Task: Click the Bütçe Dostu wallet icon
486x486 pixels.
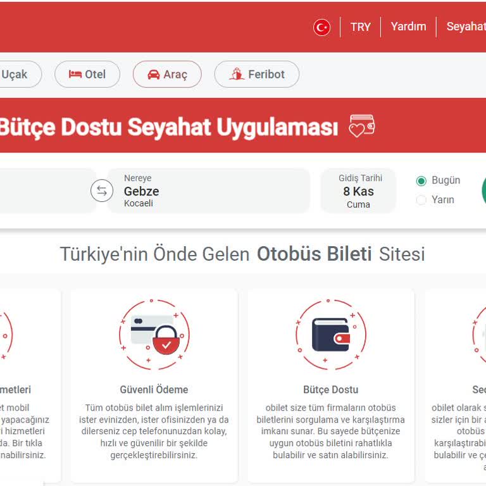Action: (x=331, y=334)
